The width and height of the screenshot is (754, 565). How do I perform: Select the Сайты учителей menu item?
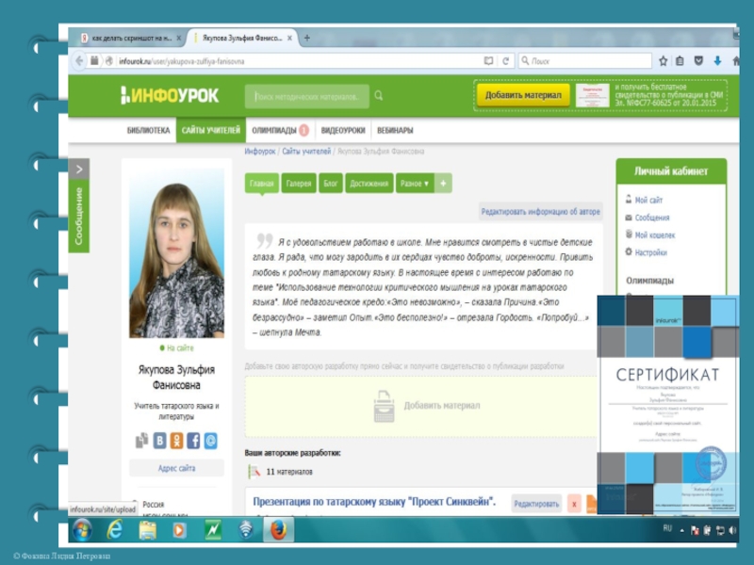click(210, 130)
